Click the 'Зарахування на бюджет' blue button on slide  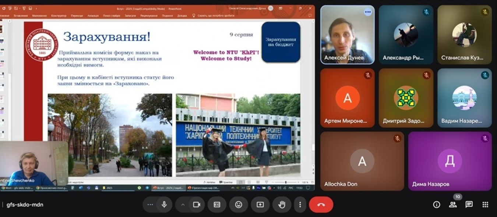pos(281,42)
